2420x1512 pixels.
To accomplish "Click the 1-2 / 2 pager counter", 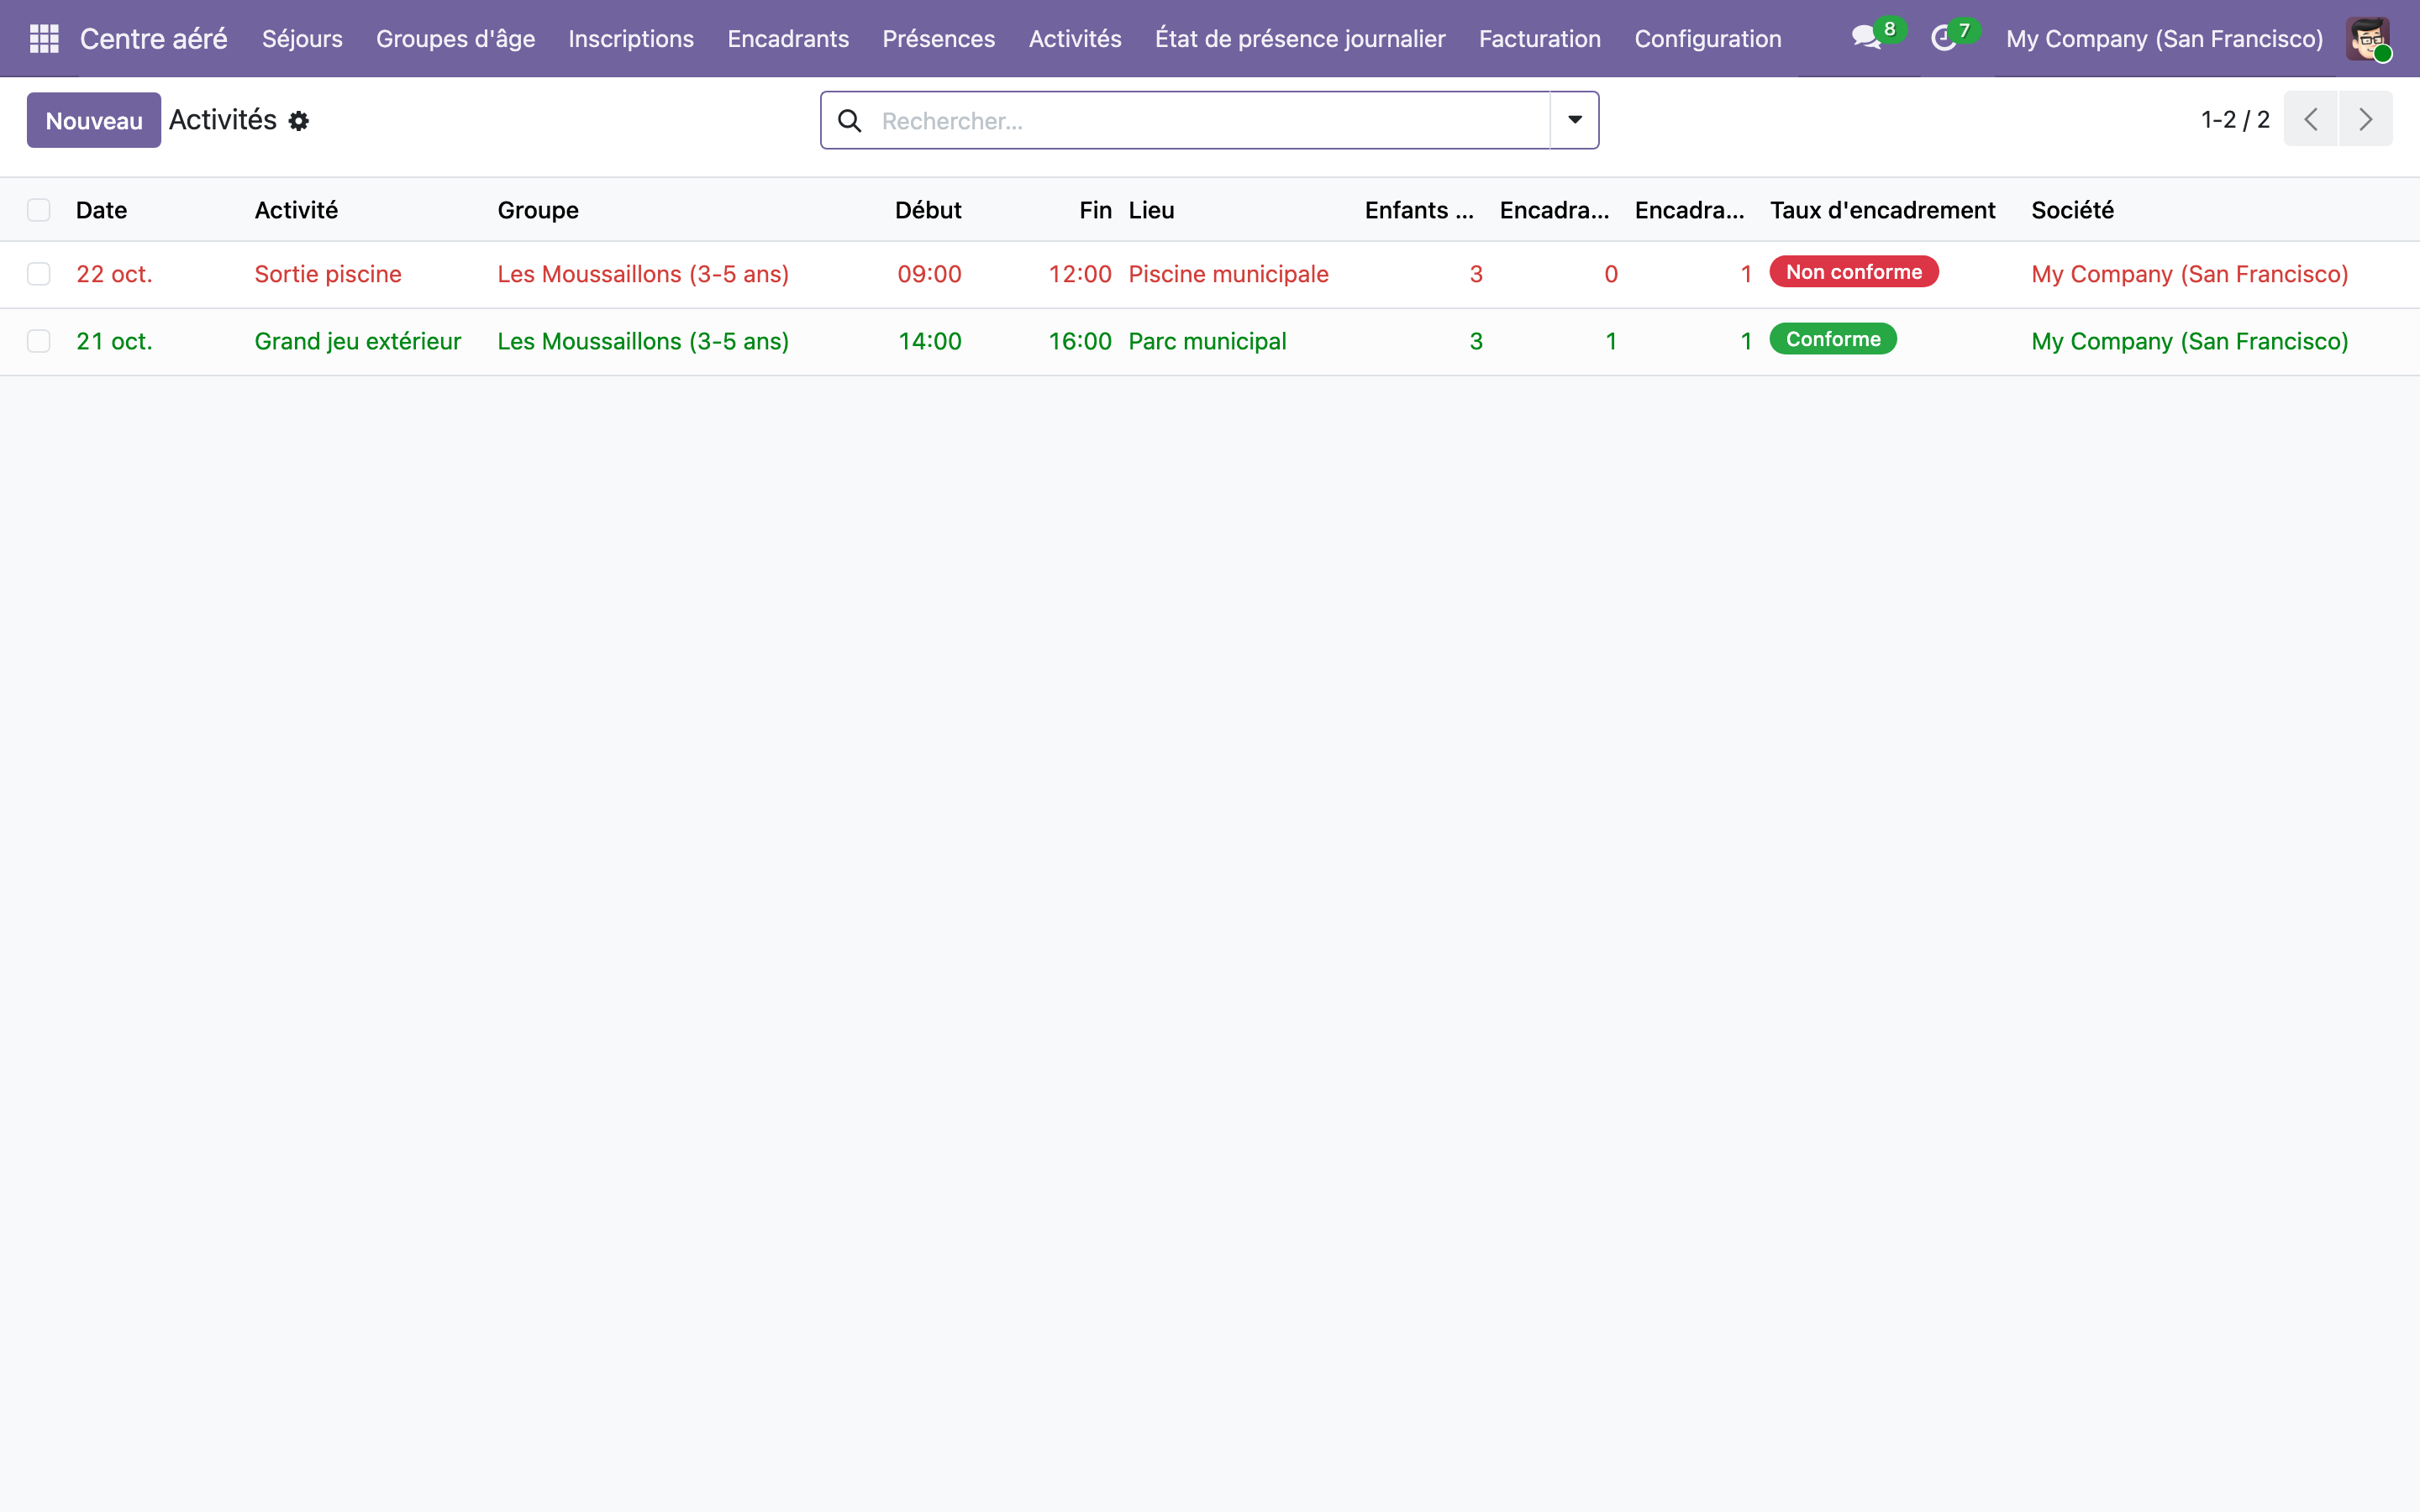I will [x=2235, y=120].
